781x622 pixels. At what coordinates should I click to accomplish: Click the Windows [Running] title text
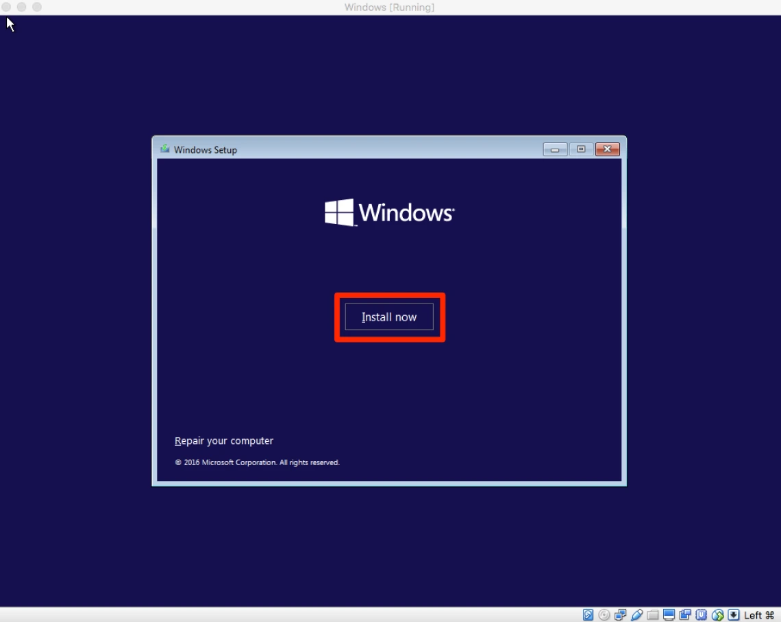390,8
